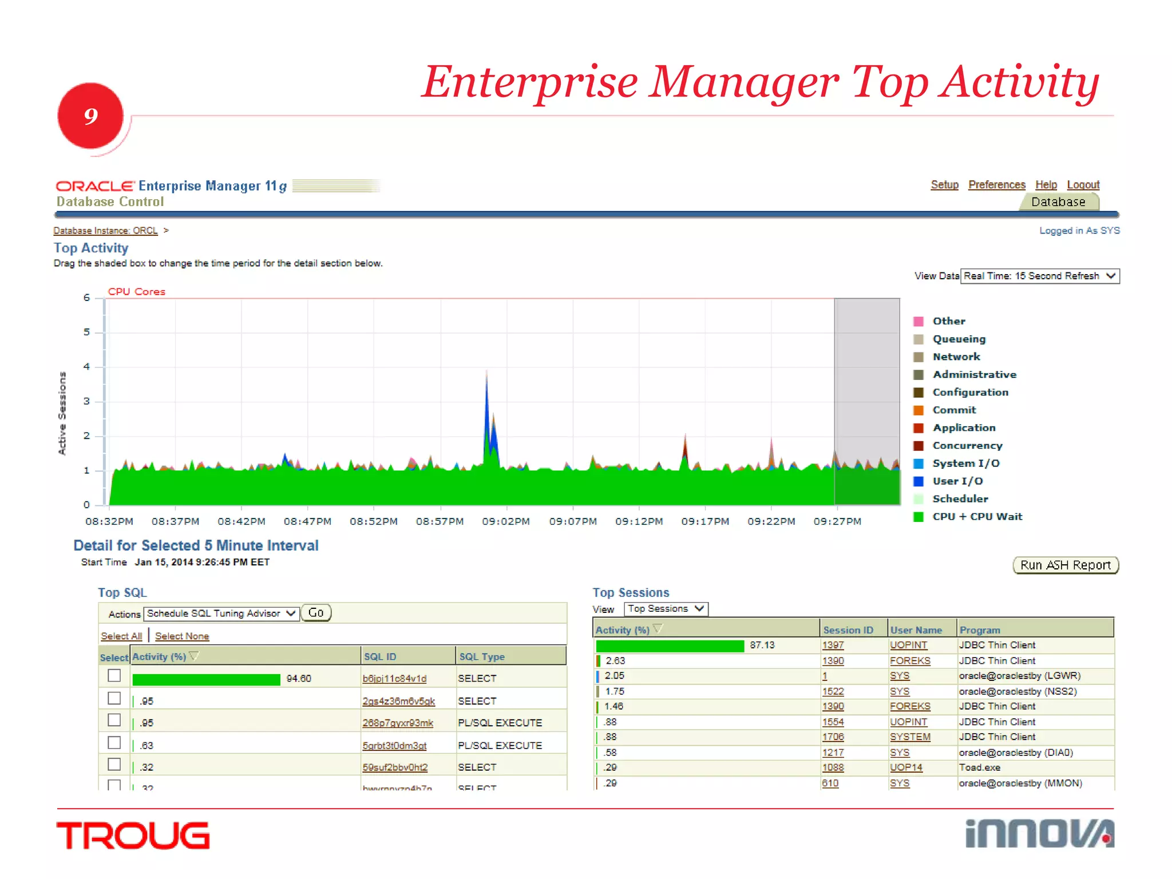
Task: Open session ID 1
Action: click(x=825, y=676)
